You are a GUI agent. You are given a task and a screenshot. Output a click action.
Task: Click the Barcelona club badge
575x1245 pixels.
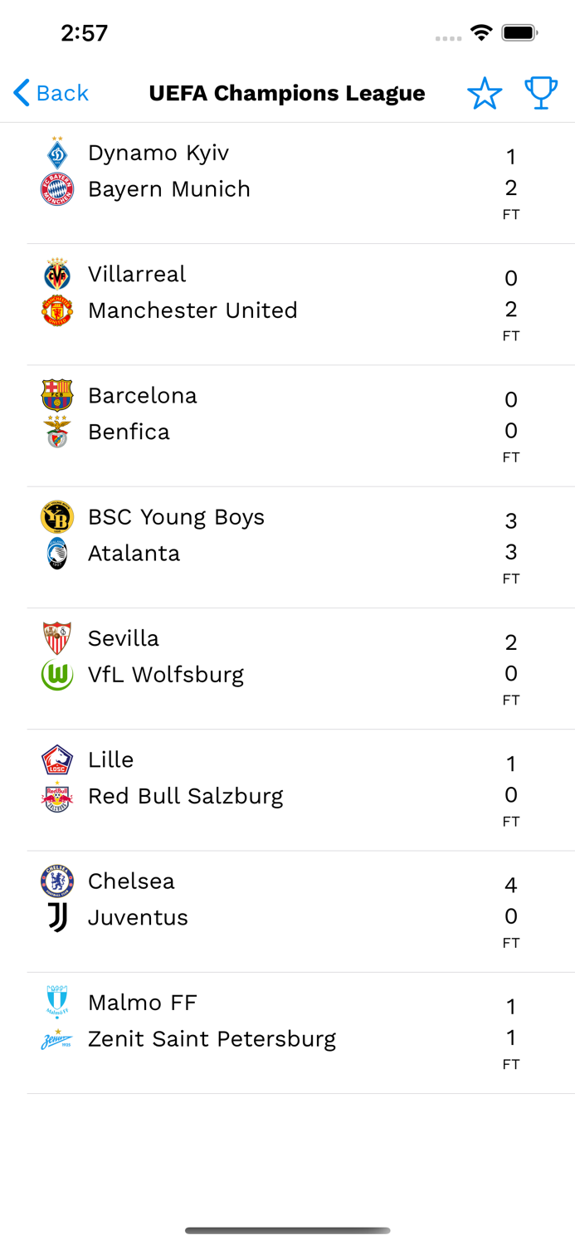pyautogui.click(x=57, y=394)
